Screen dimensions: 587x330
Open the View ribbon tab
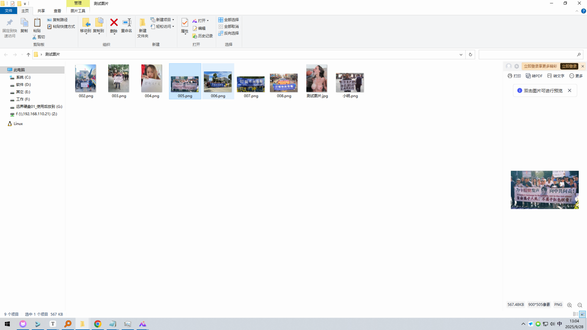pyautogui.click(x=57, y=11)
